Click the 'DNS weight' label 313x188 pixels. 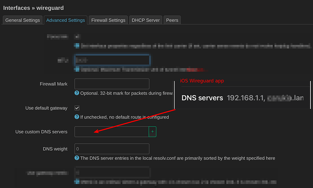click(55, 149)
